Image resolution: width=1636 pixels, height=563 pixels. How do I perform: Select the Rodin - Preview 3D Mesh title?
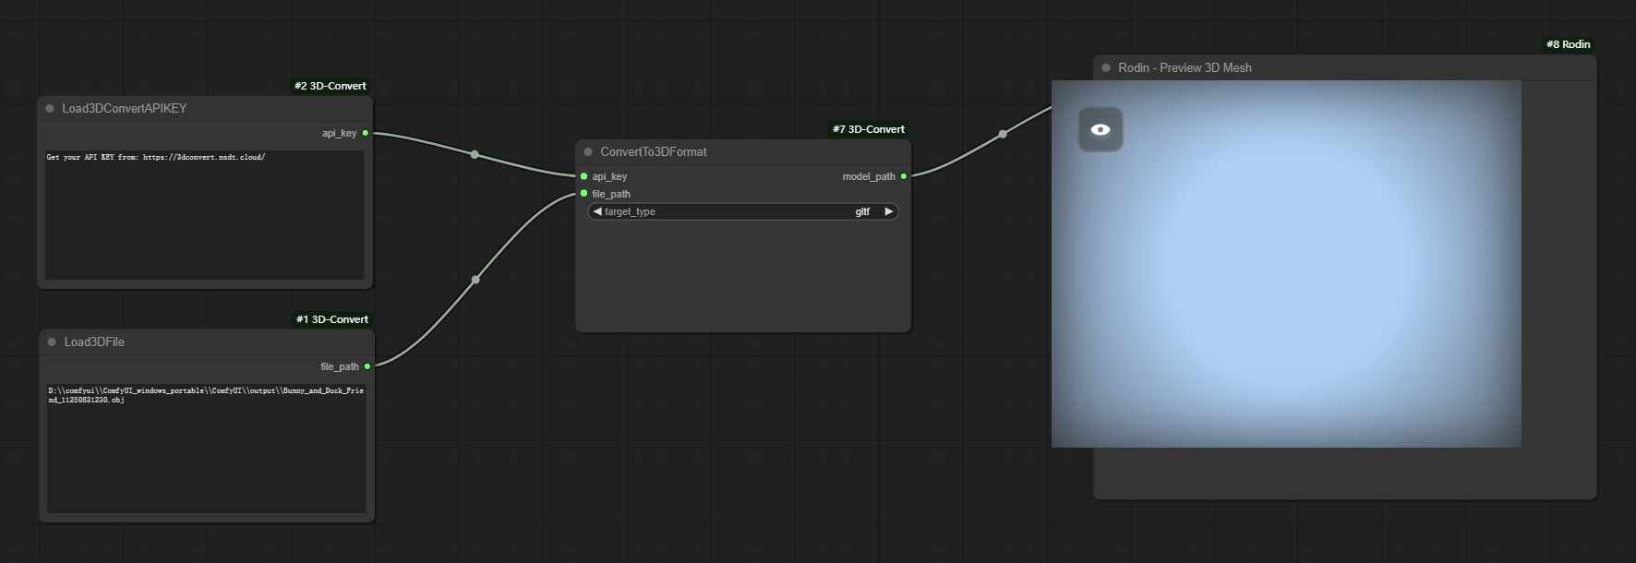1185,68
